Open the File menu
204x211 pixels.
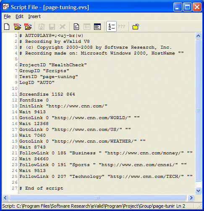(7, 16)
